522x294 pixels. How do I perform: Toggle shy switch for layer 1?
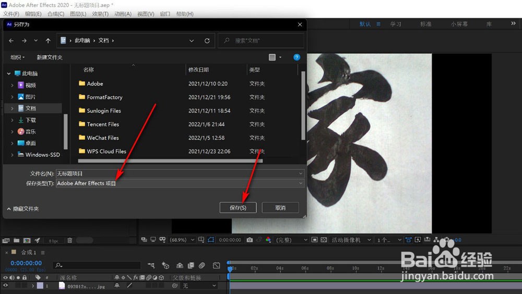tap(117, 285)
